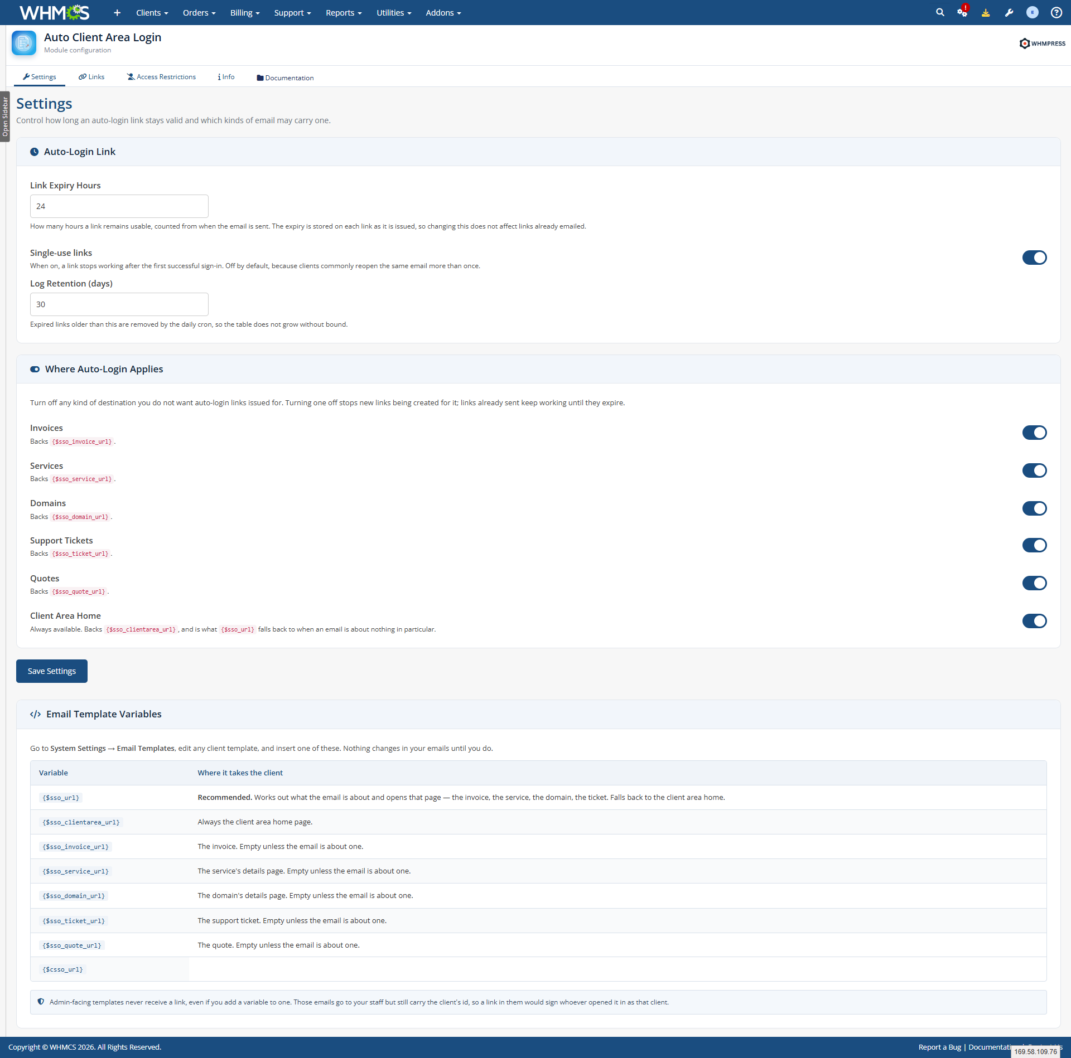This screenshot has height=1058, width=1071.
Task: Click the Variable column header
Action: [x=54, y=773]
